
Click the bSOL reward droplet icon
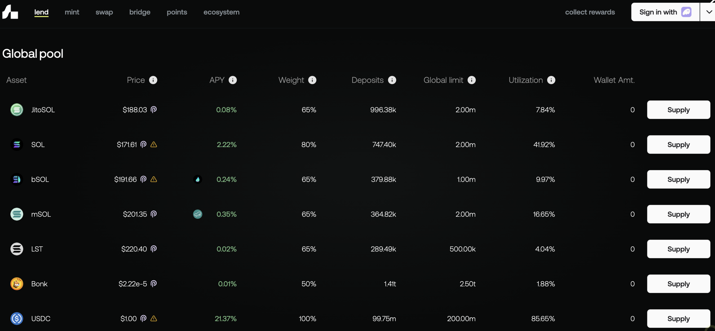pos(197,179)
